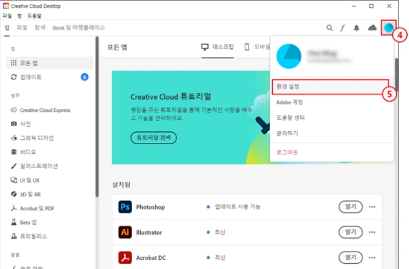Click the Creative Cloud Desktop title icon

6,6
